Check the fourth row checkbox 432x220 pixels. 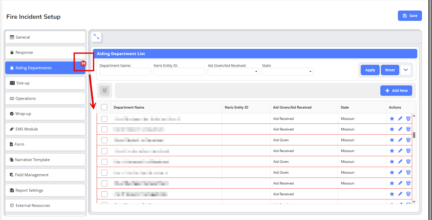pos(104,151)
